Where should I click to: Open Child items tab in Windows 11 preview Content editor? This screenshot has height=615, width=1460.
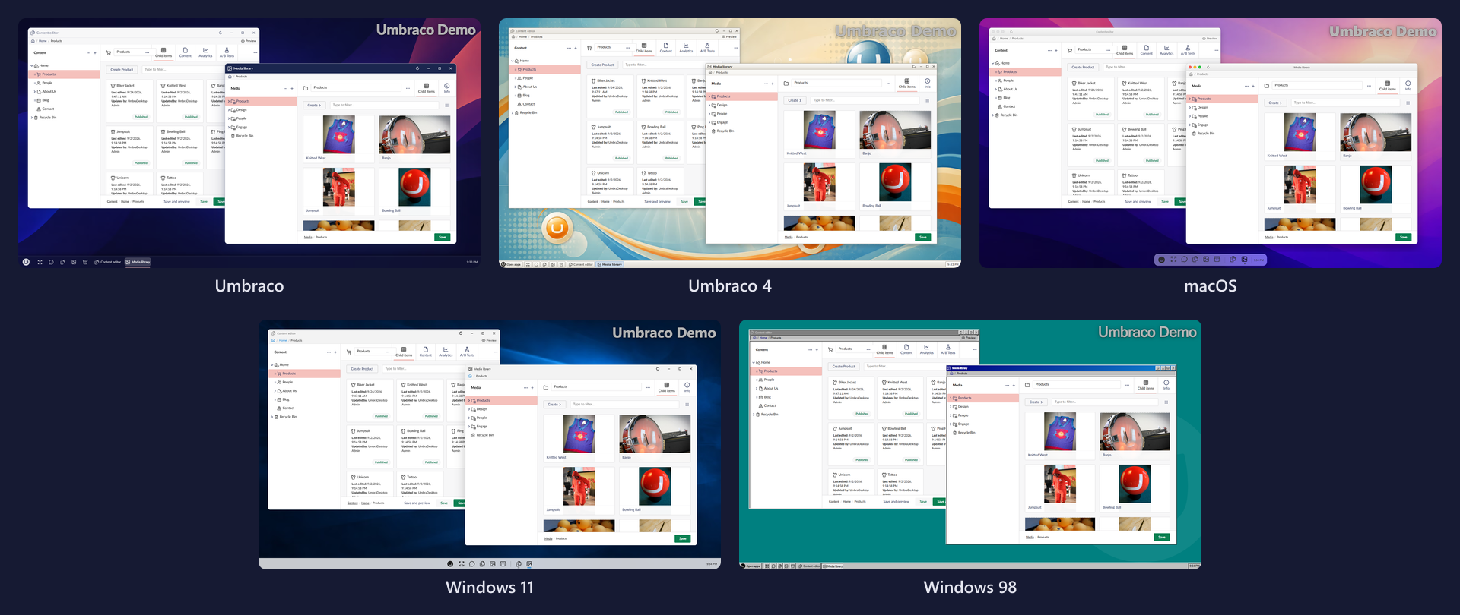pyautogui.click(x=404, y=352)
